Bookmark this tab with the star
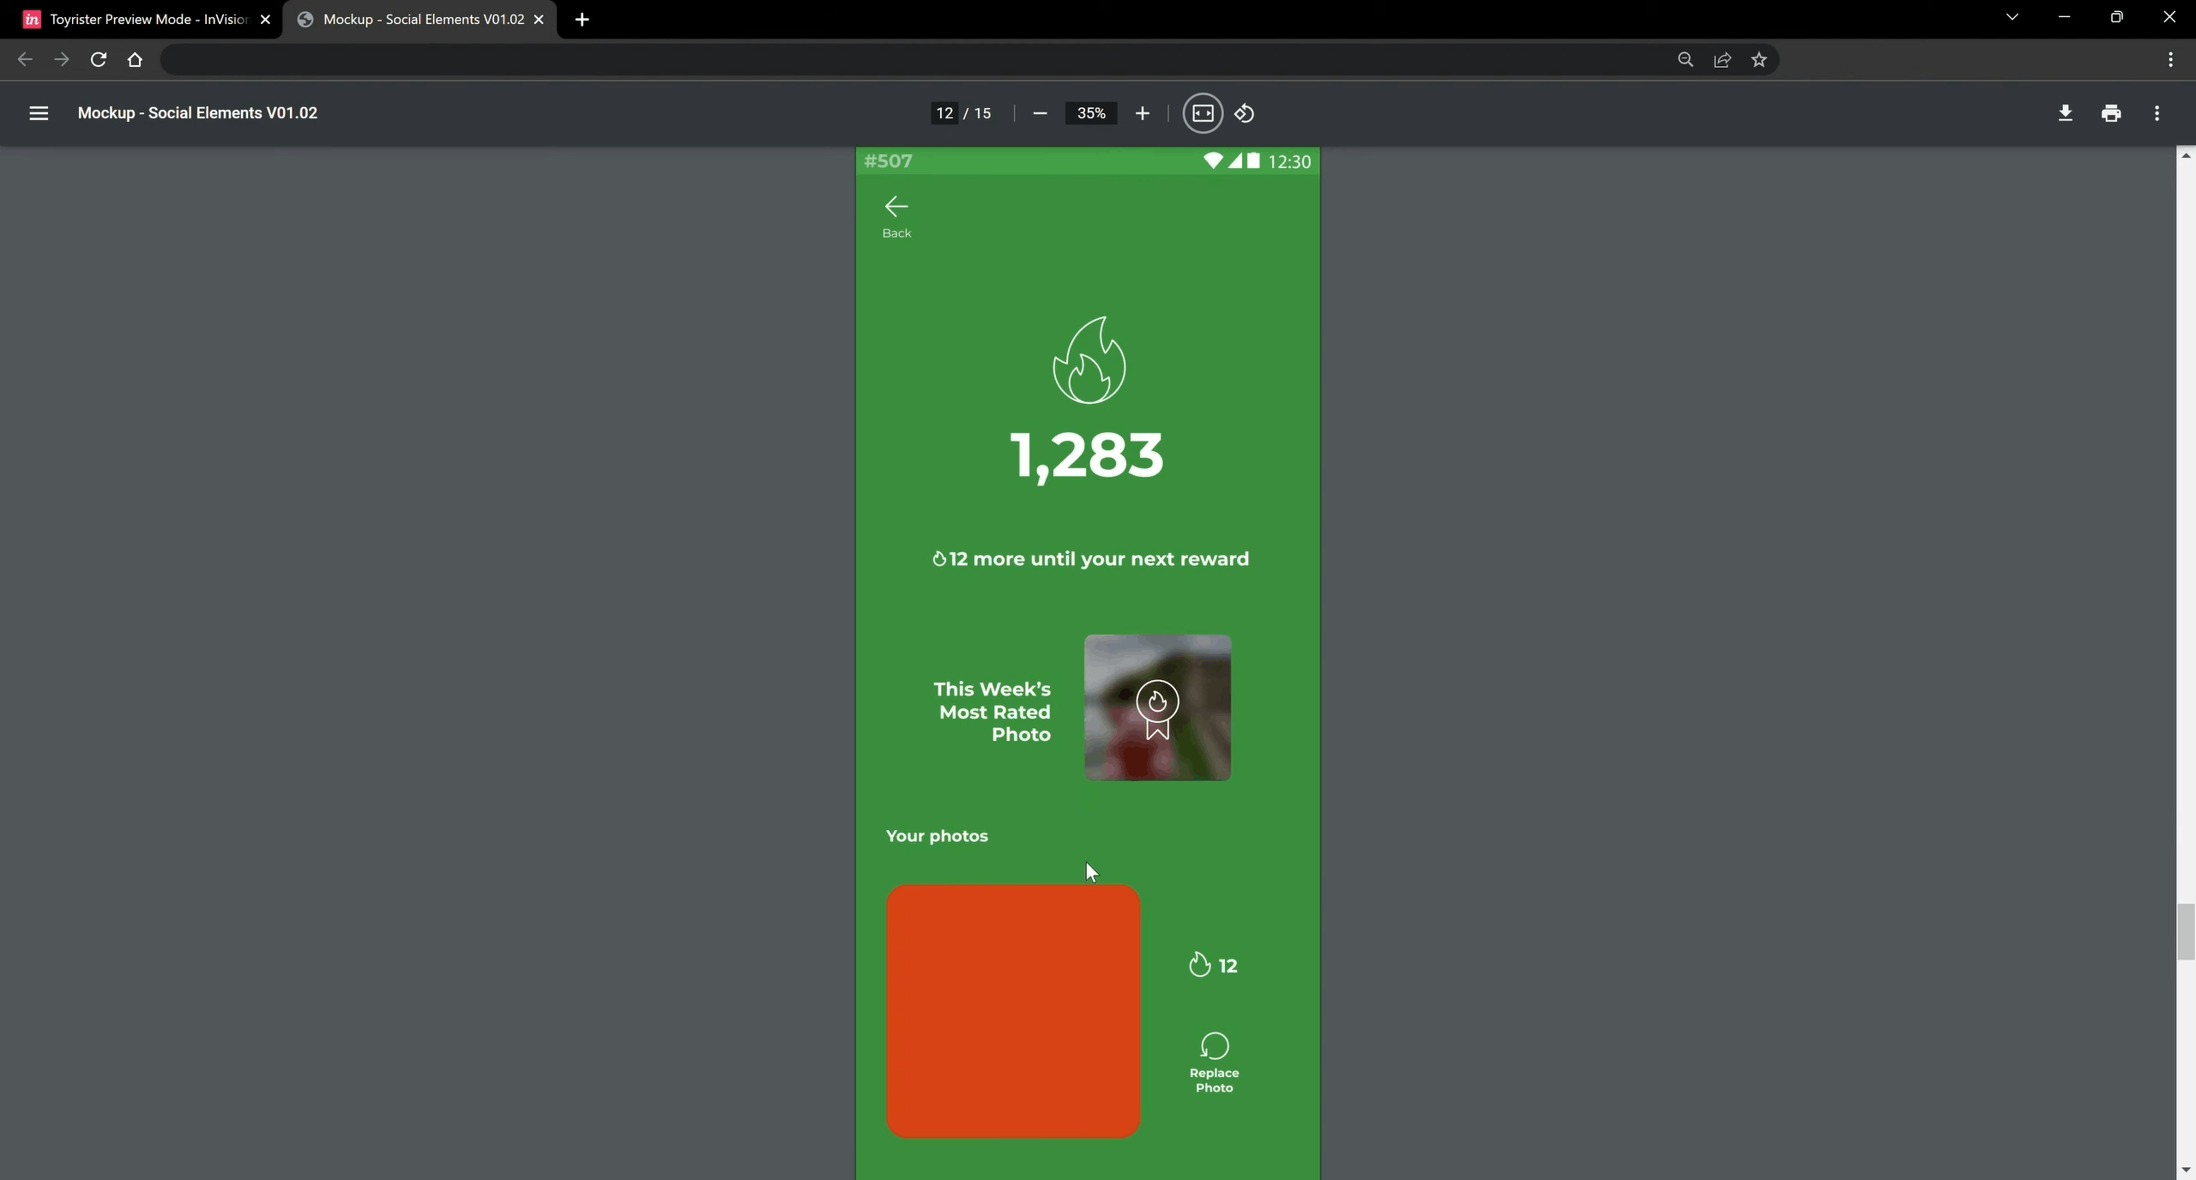 click(x=1759, y=59)
